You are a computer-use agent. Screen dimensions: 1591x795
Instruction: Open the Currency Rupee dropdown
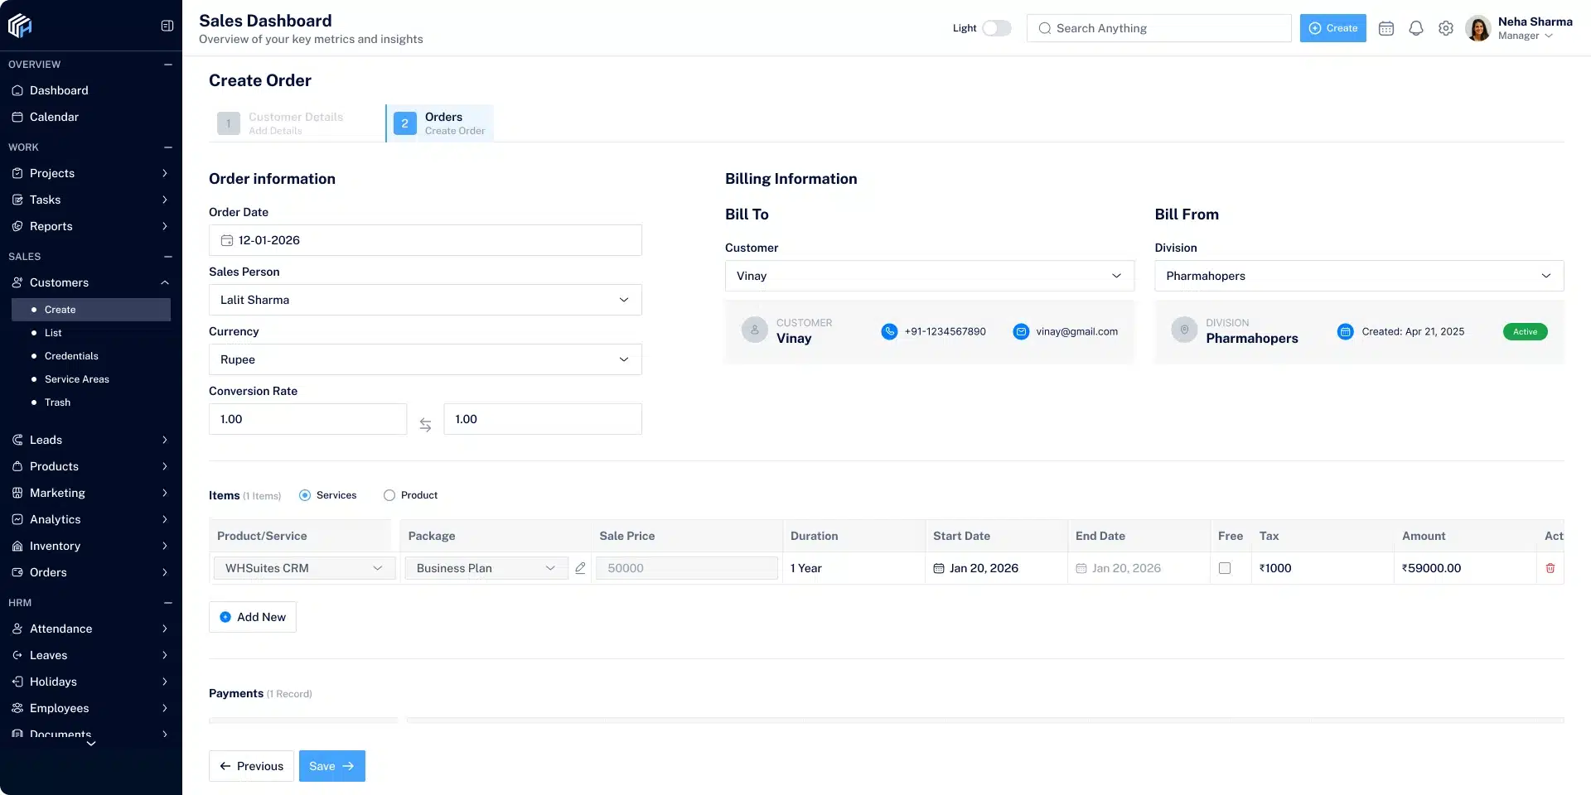pos(425,359)
